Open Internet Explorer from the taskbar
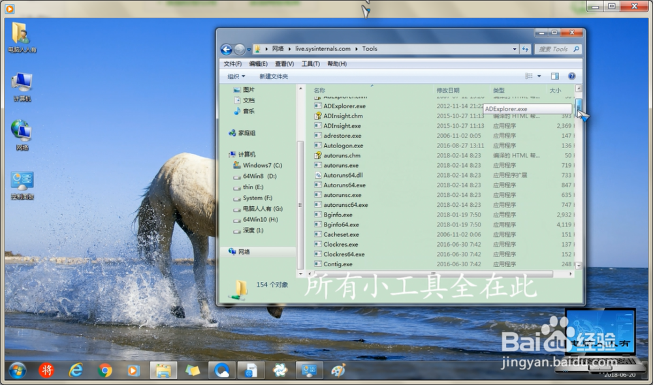653x385 pixels. click(76, 370)
